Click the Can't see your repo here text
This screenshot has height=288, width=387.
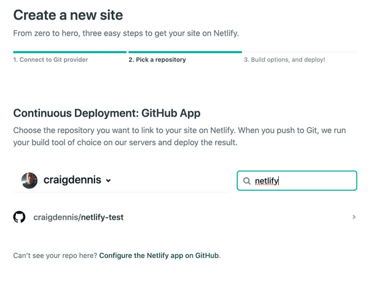point(55,255)
